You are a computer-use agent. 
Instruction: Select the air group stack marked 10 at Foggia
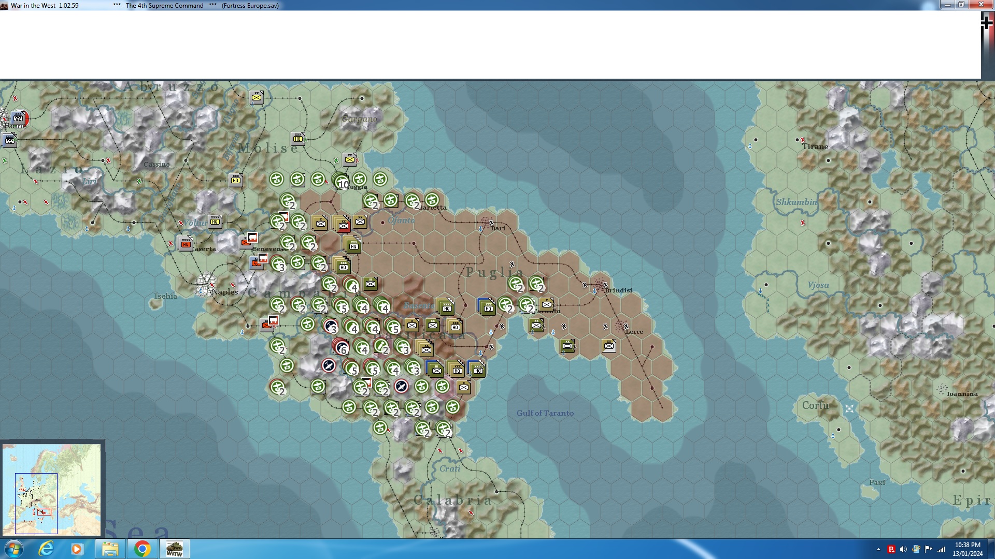pyautogui.click(x=341, y=181)
